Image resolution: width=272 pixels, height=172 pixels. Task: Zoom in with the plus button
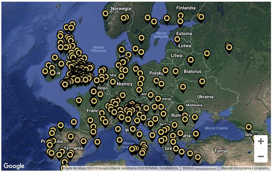(x=261, y=141)
